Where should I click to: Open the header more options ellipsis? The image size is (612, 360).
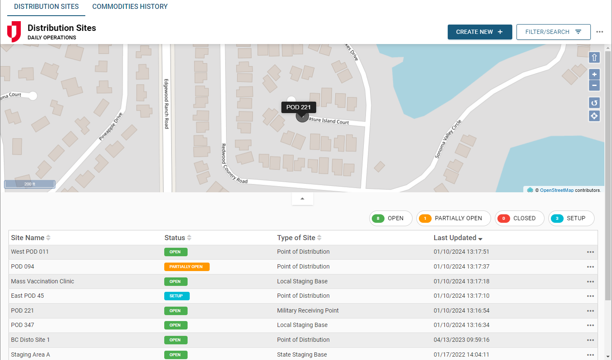click(599, 32)
